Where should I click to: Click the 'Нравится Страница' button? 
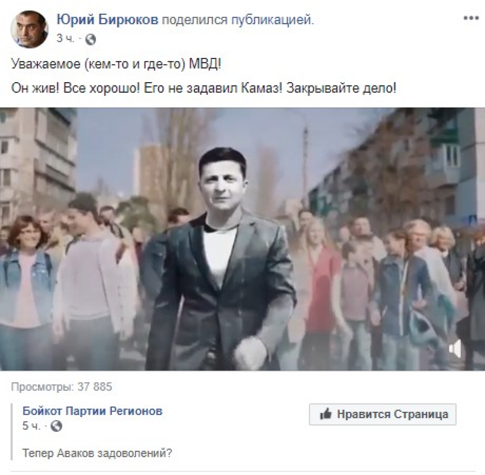tap(383, 414)
